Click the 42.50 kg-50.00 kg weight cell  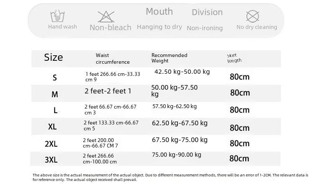coord(182,72)
